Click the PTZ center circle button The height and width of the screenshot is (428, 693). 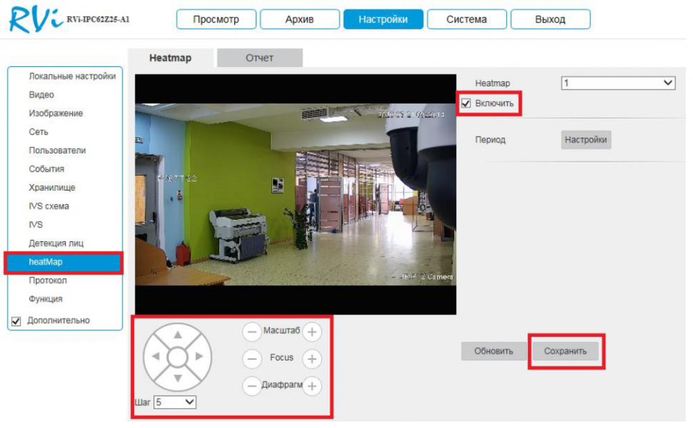point(177,356)
